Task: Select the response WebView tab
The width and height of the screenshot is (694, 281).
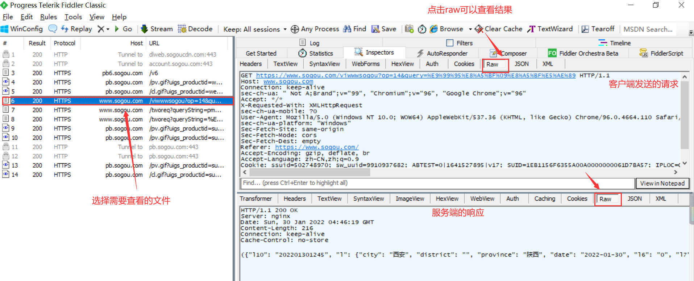Action: tap(482, 199)
